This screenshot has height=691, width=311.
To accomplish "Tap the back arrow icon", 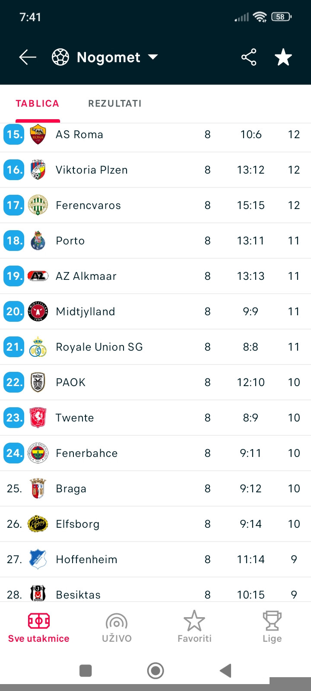I will click(x=28, y=57).
